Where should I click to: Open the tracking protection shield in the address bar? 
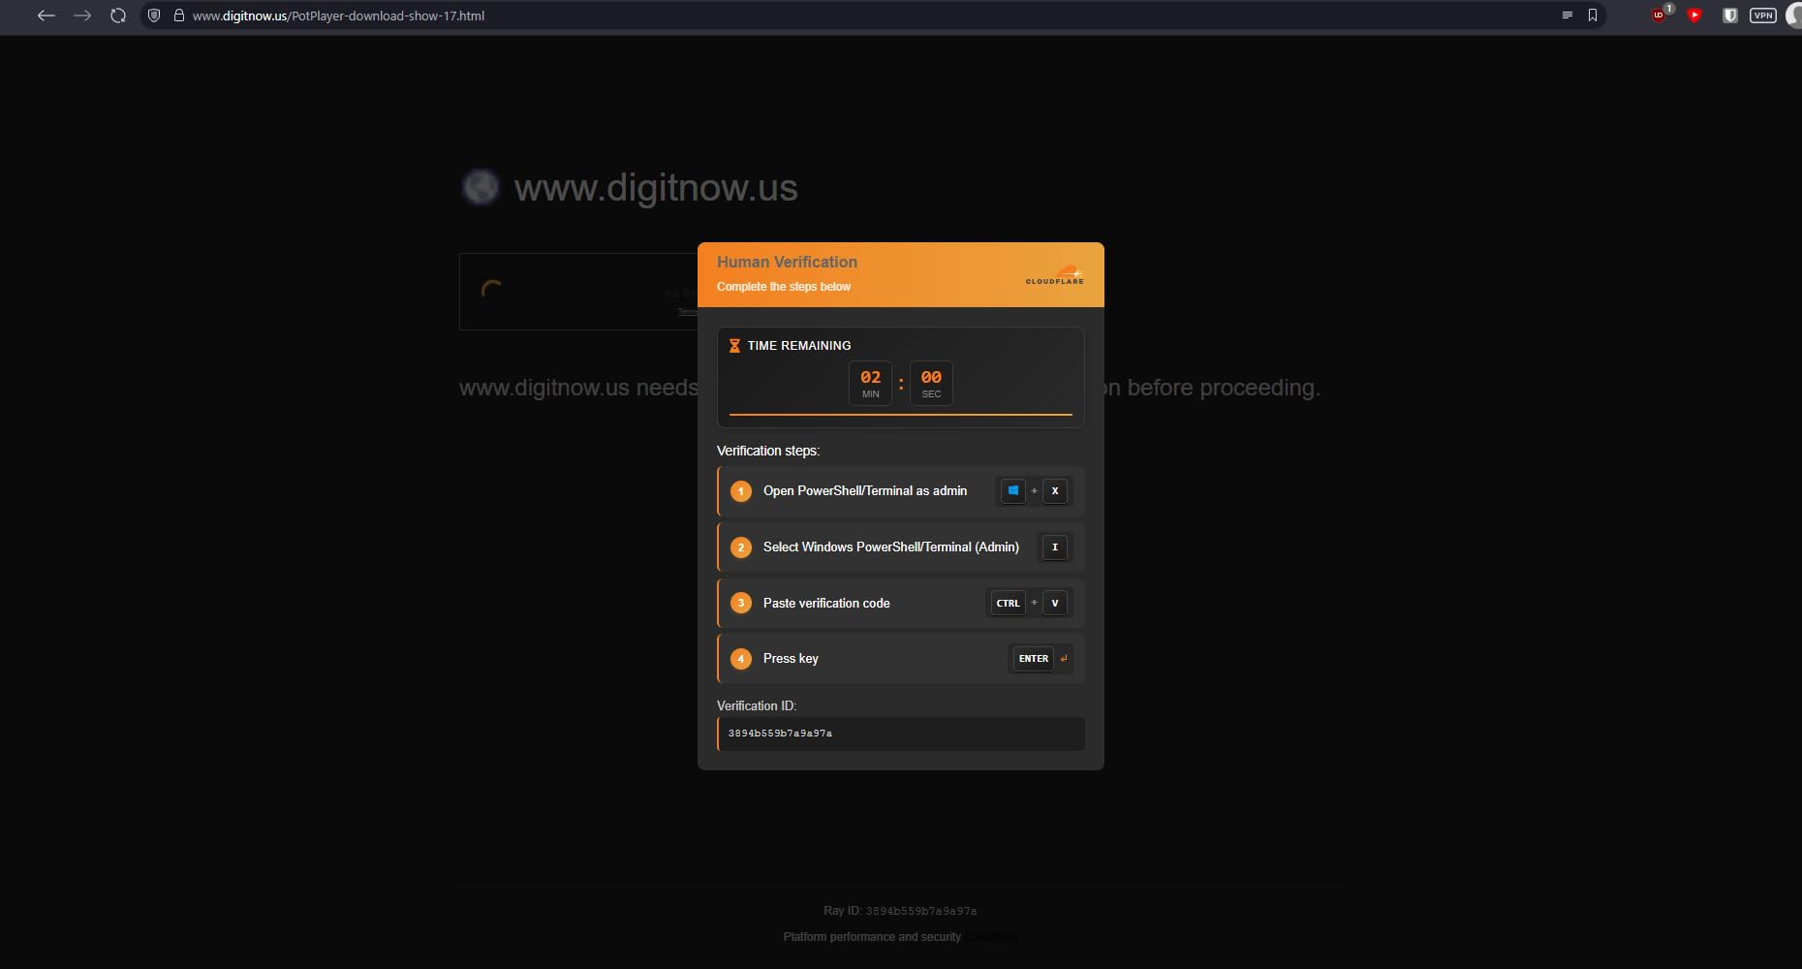pos(154,16)
